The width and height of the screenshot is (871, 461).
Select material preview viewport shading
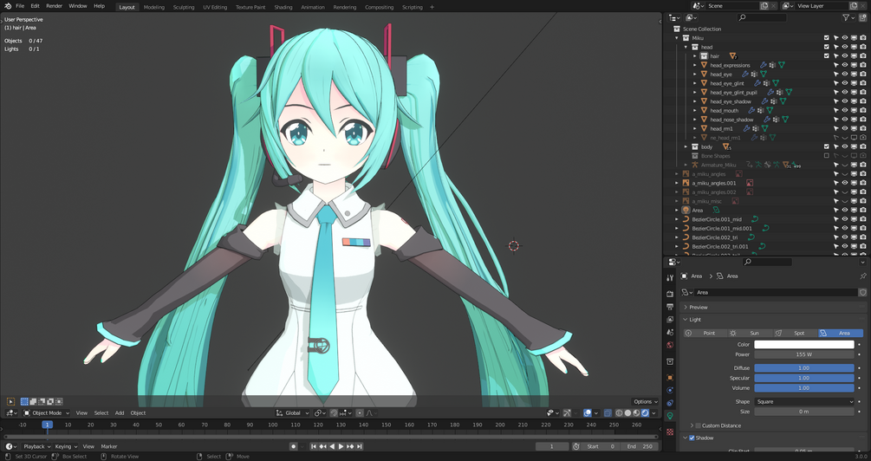coord(636,413)
